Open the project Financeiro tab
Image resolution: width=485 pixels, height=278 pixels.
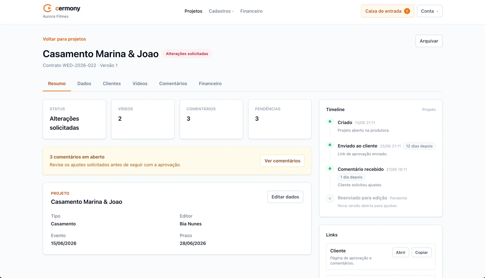210,84
